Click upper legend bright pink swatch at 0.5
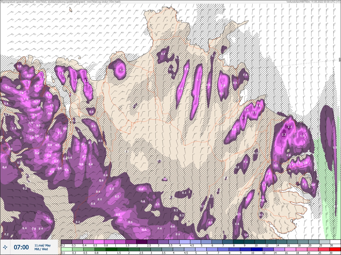 point(99,242)
